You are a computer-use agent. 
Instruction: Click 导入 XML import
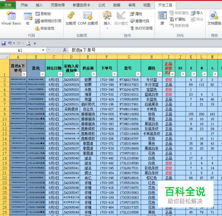coord(197,13)
